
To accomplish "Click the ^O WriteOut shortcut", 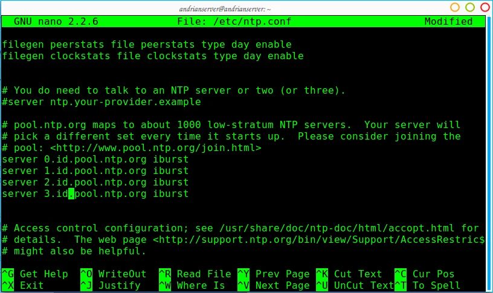I will [x=114, y=274].
